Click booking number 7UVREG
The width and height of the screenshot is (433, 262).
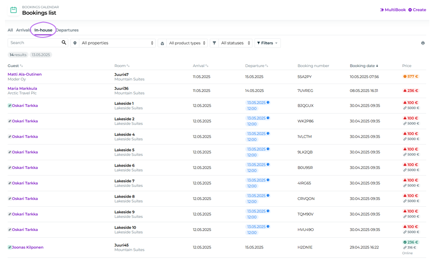tap(305, 90)
